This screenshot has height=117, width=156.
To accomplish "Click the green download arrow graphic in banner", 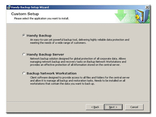I will 121,15.
